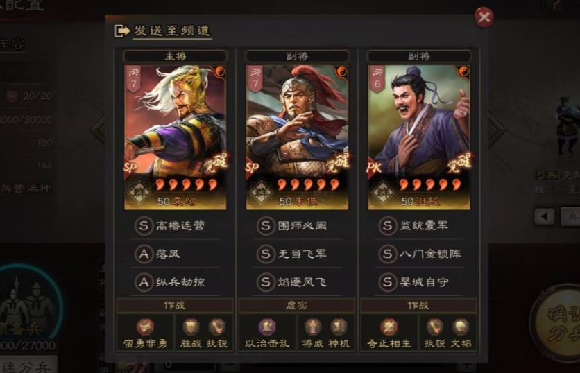Close the team lineup dialog
The image size is (580, 373).
pos(484,17)
